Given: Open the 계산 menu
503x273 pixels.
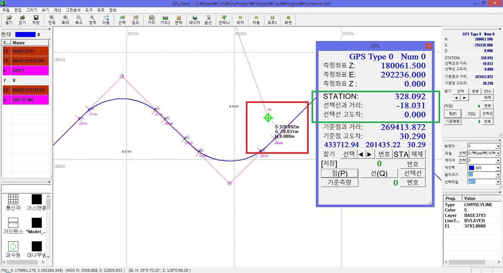Looking at the screenshot, I should [x=57, y=10].
